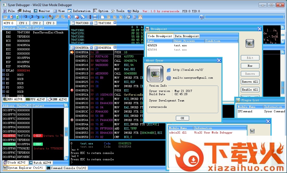Click OK in the About Syser dialog
287x173 pixels.
pyautogui.click(x=182, y=118)
